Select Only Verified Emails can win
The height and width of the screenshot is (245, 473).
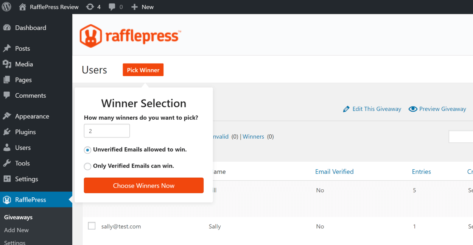(x=87, y=166)
